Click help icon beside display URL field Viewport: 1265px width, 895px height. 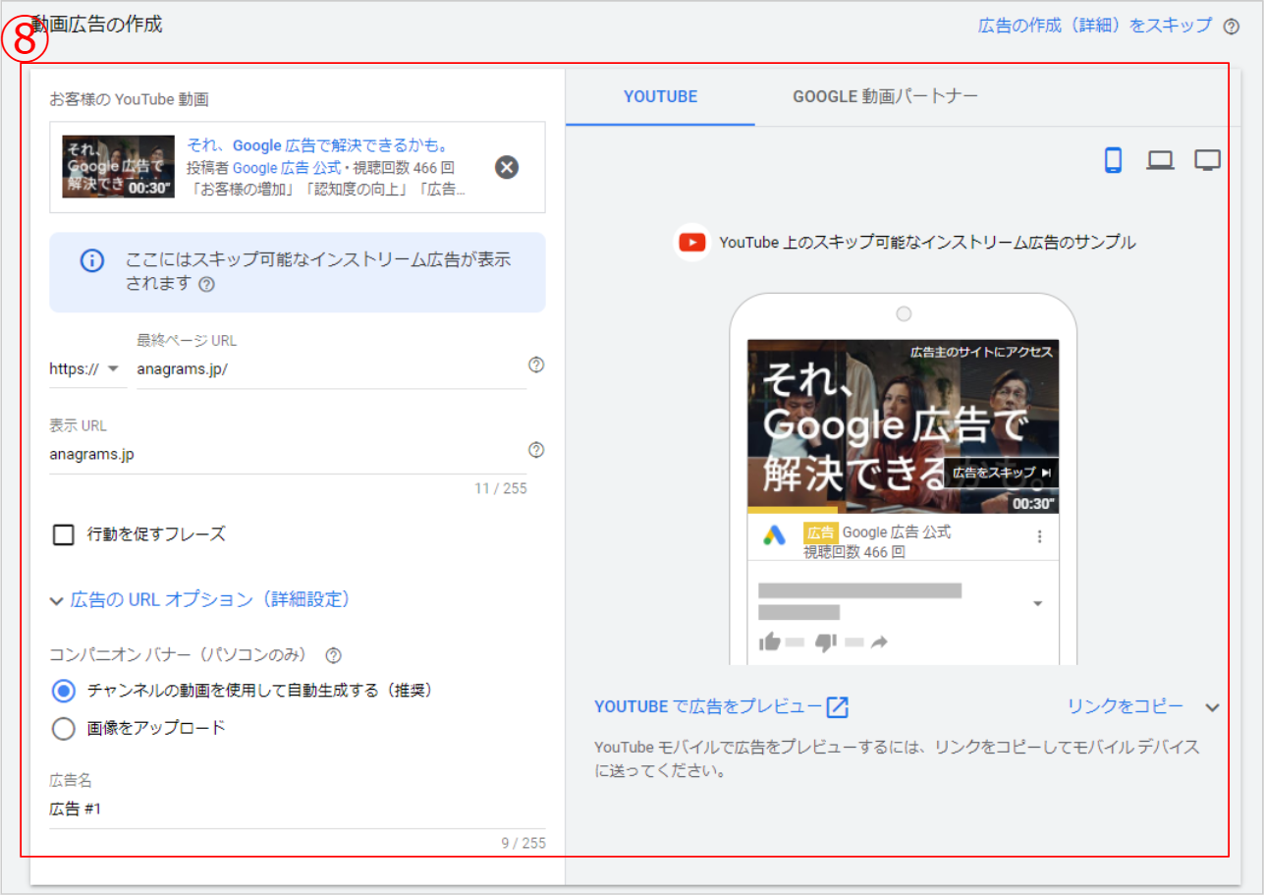tap(536, 450)
